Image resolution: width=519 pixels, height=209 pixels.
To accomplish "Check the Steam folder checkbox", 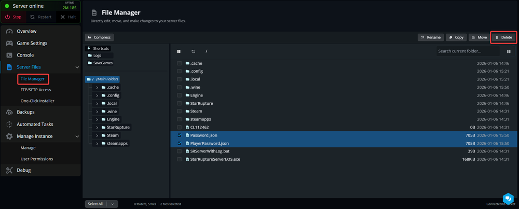I will click(180, 111).
